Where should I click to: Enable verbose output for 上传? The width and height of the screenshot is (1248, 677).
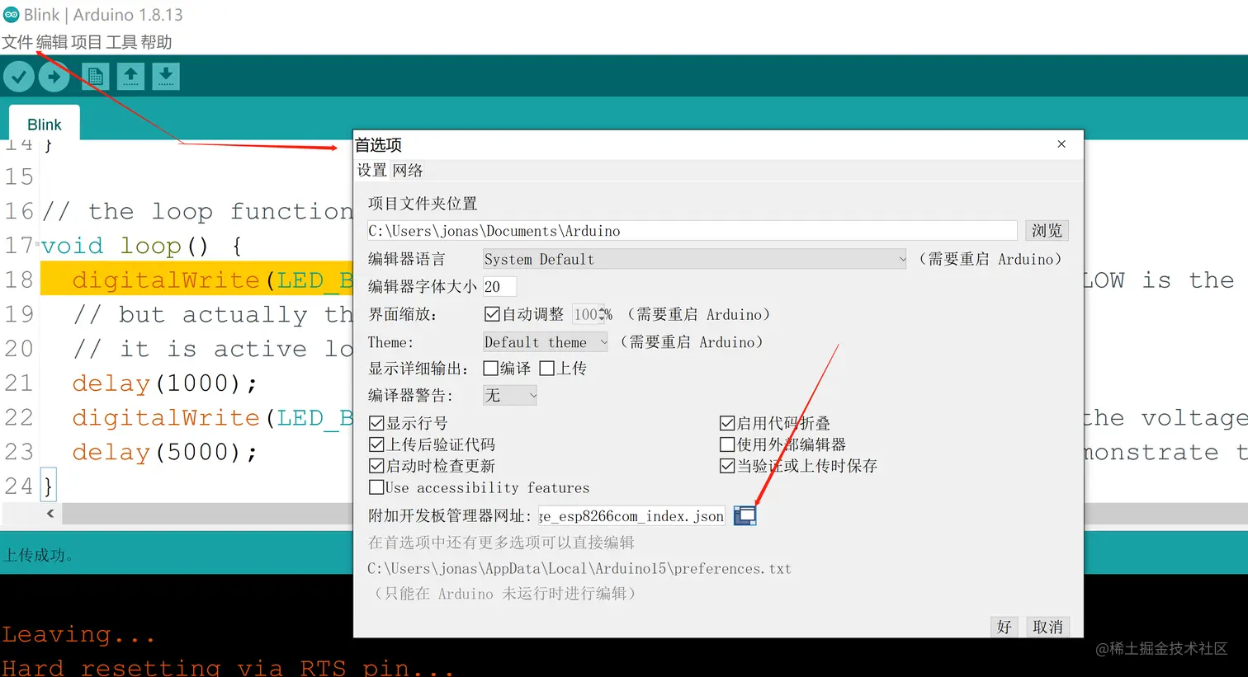[x=546, y=368]
